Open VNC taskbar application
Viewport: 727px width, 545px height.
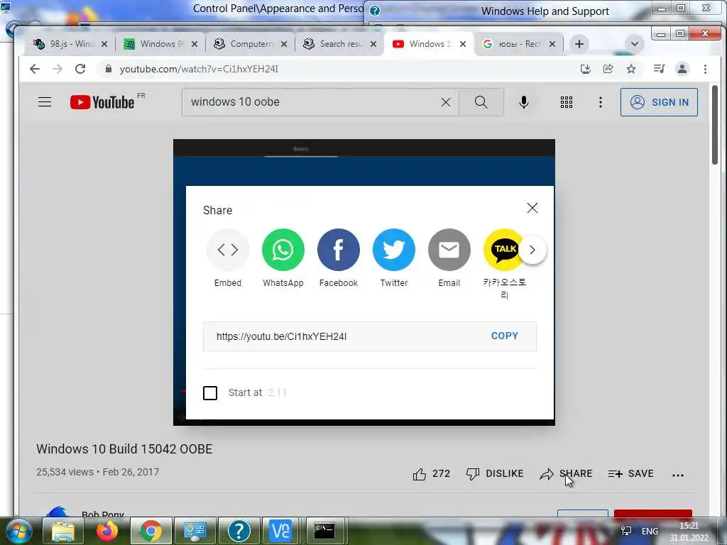pyautogui.click(x=281, y=531)
